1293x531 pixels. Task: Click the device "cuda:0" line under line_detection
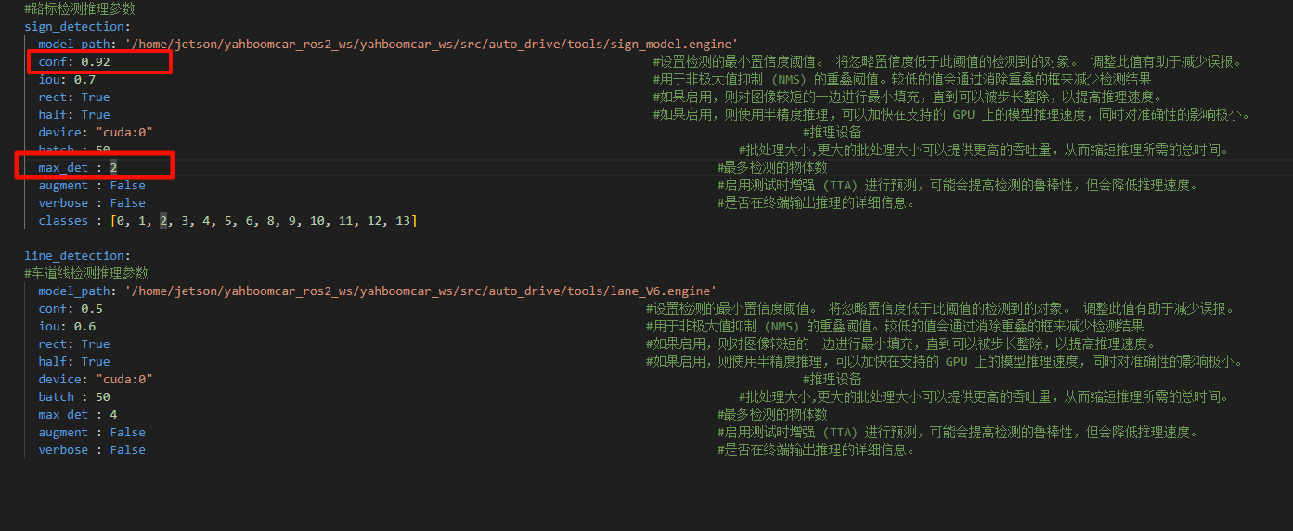(96, 379)
